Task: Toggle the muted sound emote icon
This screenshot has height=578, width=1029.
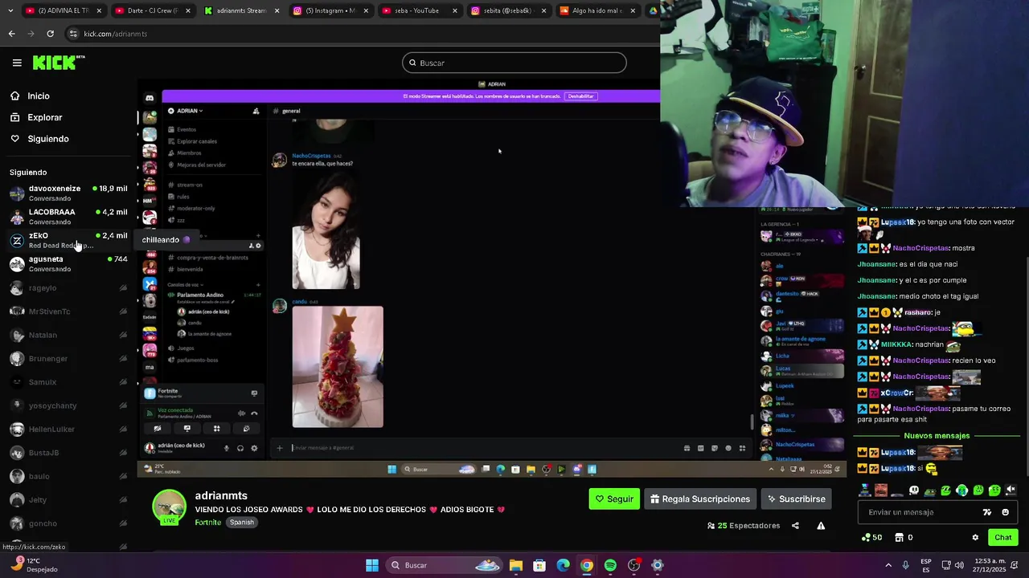Action: [x=1011, y=490]
